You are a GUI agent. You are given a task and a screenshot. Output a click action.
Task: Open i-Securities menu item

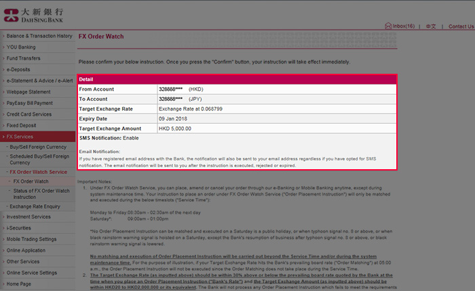(19, 228)
